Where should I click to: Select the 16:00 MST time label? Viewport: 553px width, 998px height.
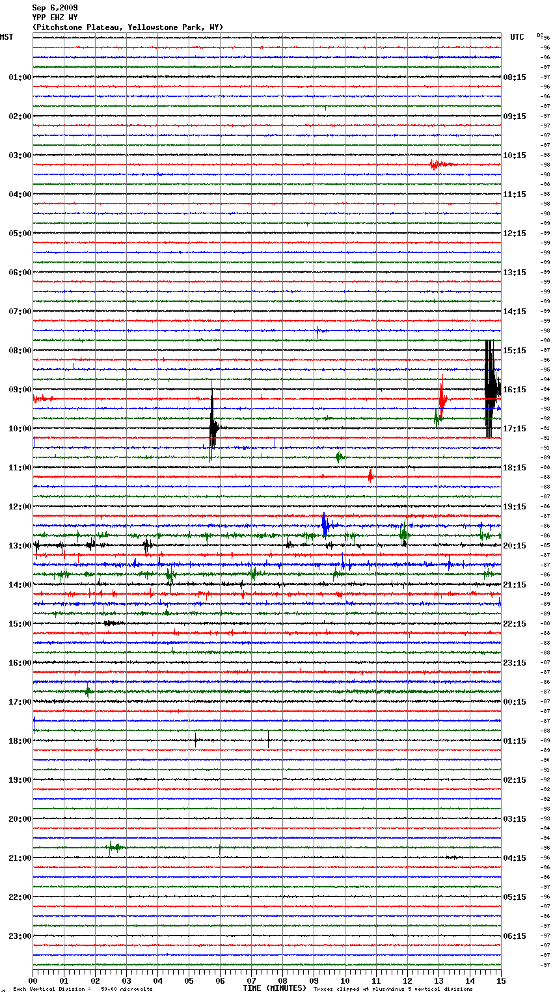[x=20, y=663]
